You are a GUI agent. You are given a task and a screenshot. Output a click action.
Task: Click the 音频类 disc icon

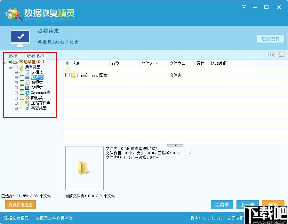[27, 83]
